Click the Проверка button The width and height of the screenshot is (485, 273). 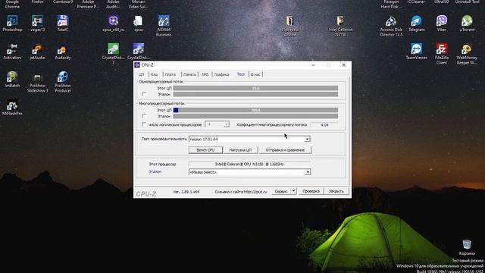311,191
